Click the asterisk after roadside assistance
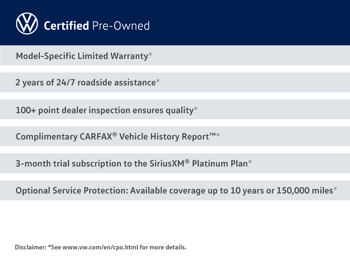This screenshot has width=350, height=262. tap(158, 82)
